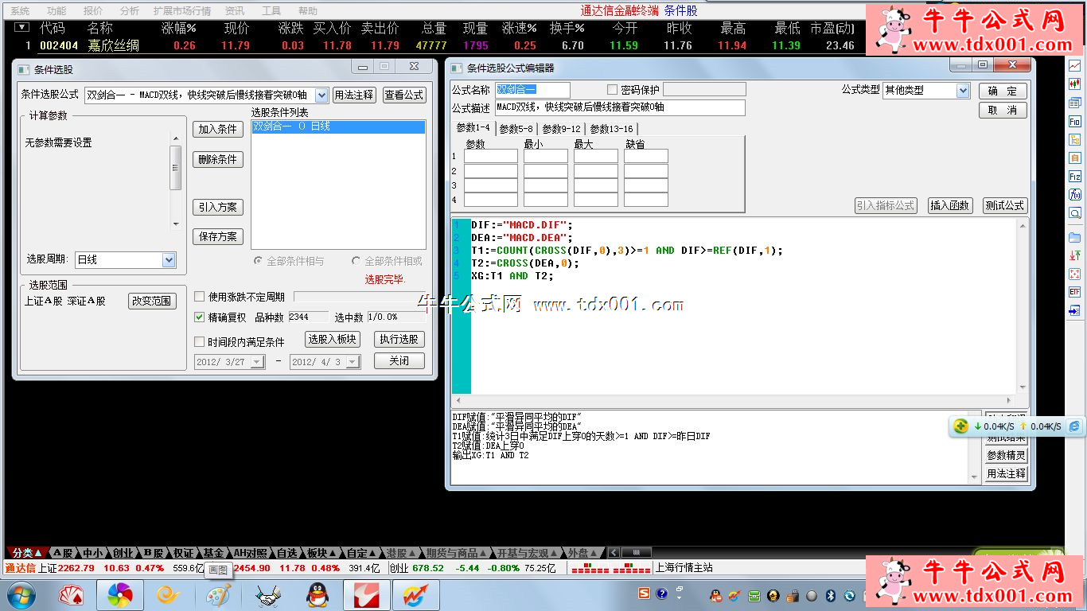The width and height of the screenshot is (1087, 611).
Task: Expand the 分类 bottom tab menu
Action: tap(27, 553)
